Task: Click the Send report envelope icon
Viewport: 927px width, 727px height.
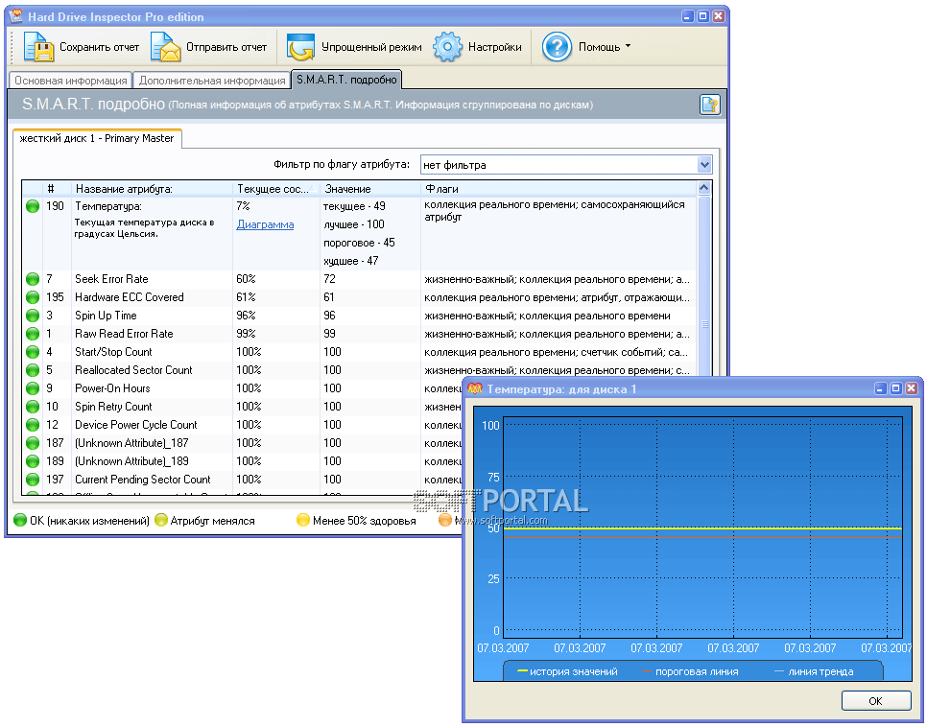Action: tap(165, 47)
